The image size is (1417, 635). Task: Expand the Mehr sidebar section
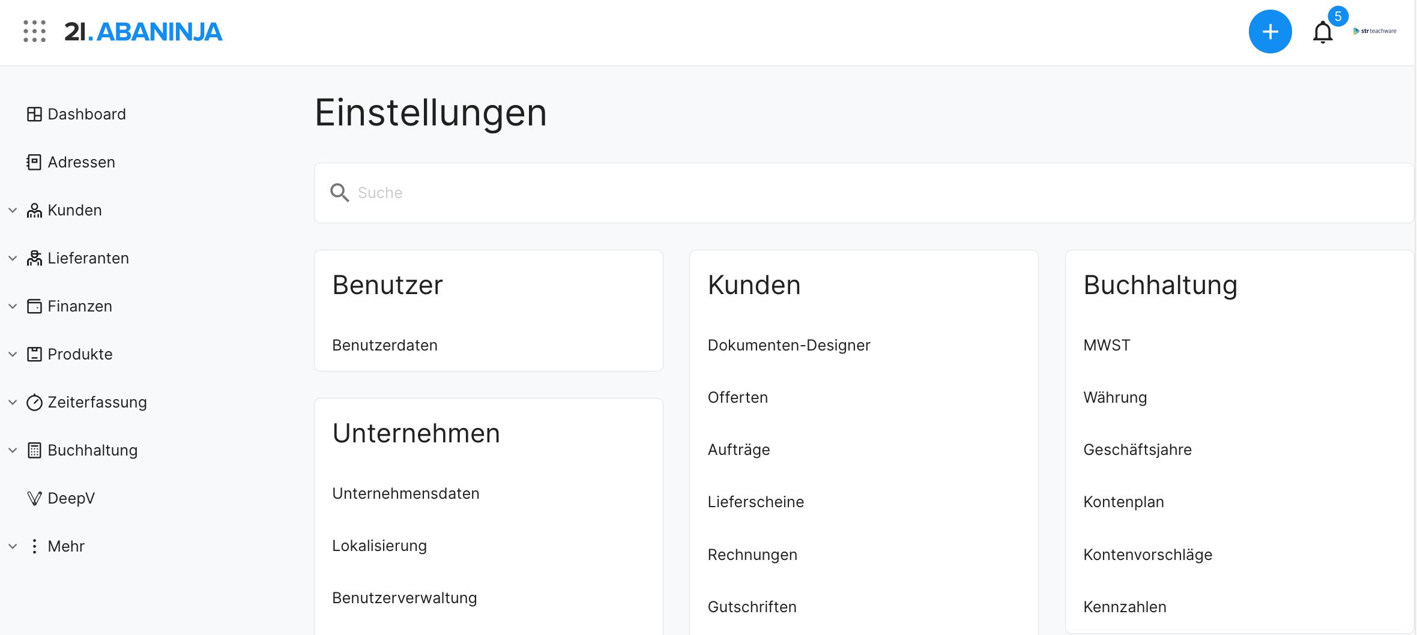pyautogui.click(x=13, y=546)
